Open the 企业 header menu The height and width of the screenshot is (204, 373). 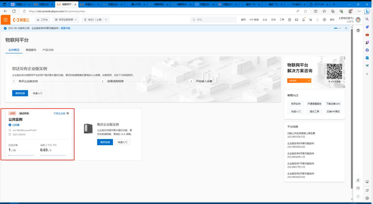coord(265,20)
